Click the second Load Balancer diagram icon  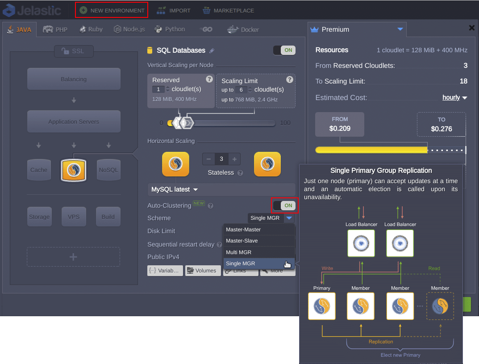[x=400, y=243]
